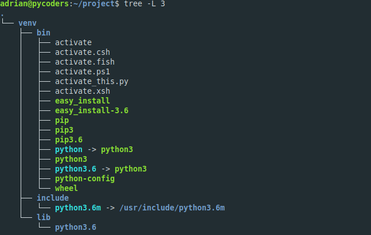The height and width of the screenshot is (235, 371).
Task: Click the python3.6 symlink under bin
Action: 76,169
